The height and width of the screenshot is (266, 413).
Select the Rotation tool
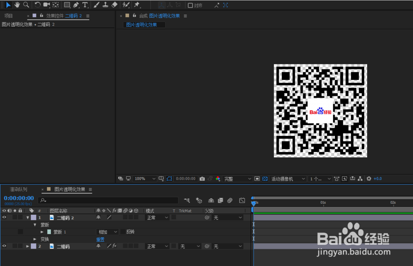tap(38, 5)
